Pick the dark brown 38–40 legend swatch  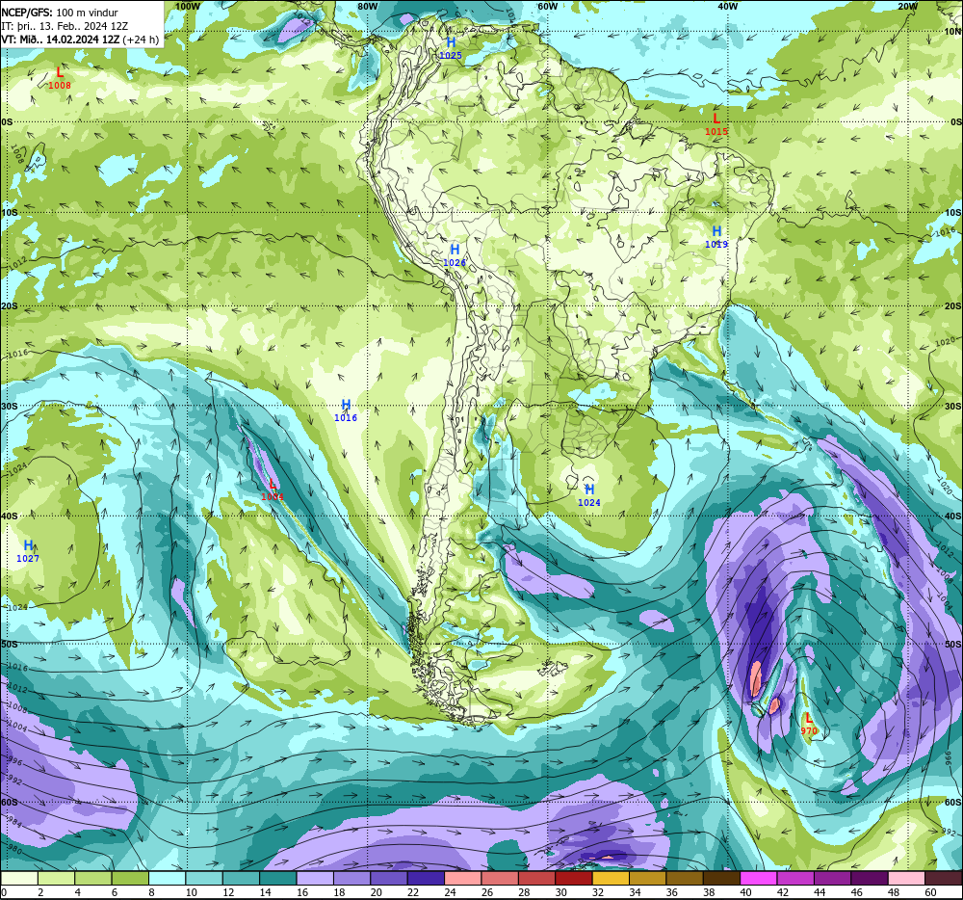721,878
